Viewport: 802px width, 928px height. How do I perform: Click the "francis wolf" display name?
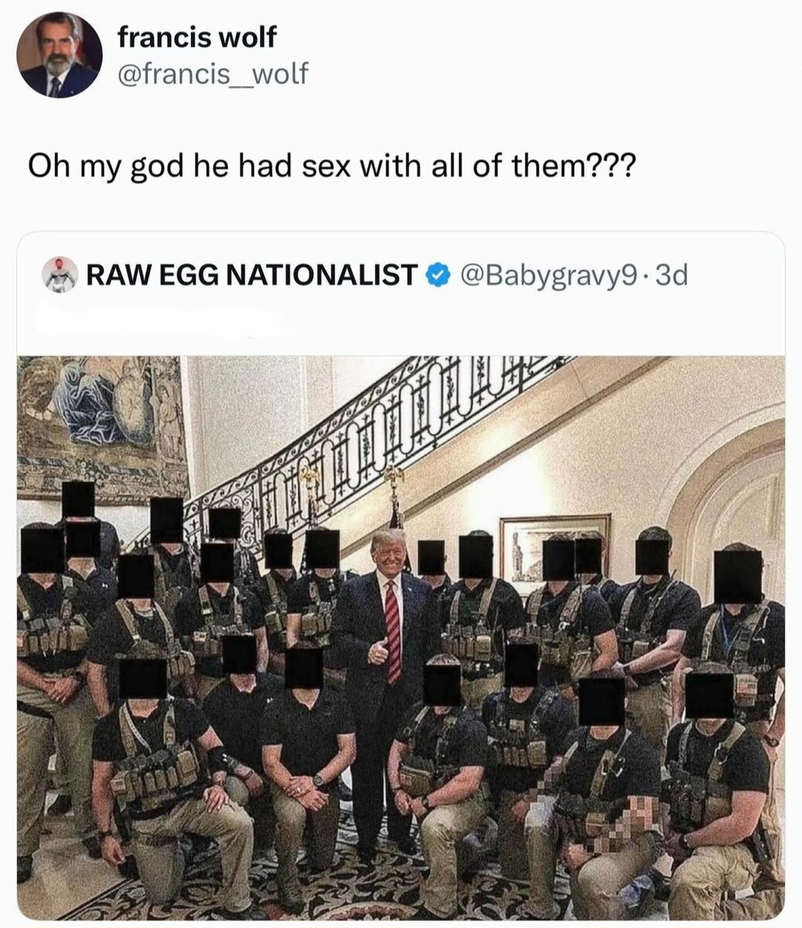click(197, 36)
